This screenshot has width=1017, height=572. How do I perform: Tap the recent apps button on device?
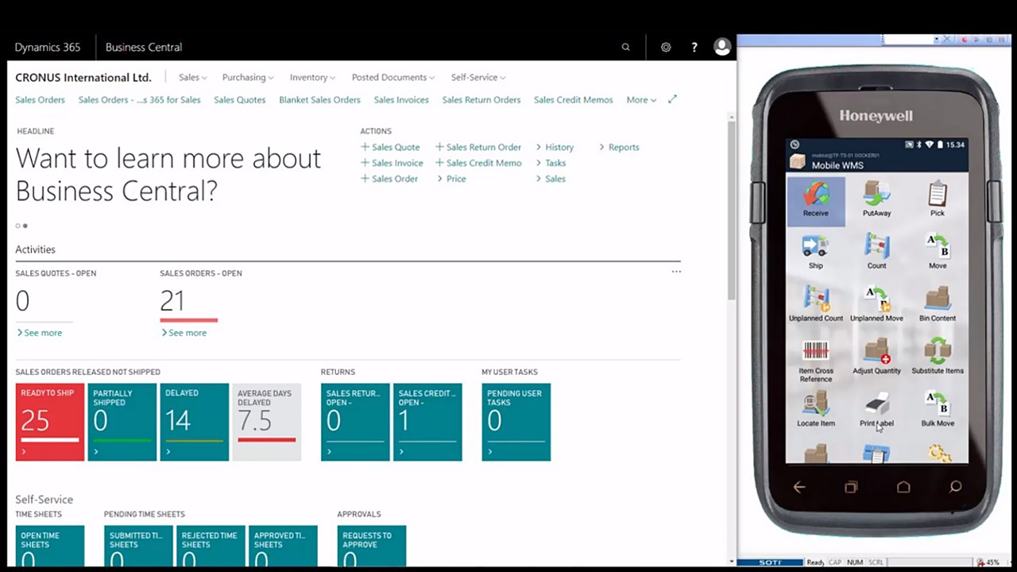pyautogui.click(x=851, y=487)
